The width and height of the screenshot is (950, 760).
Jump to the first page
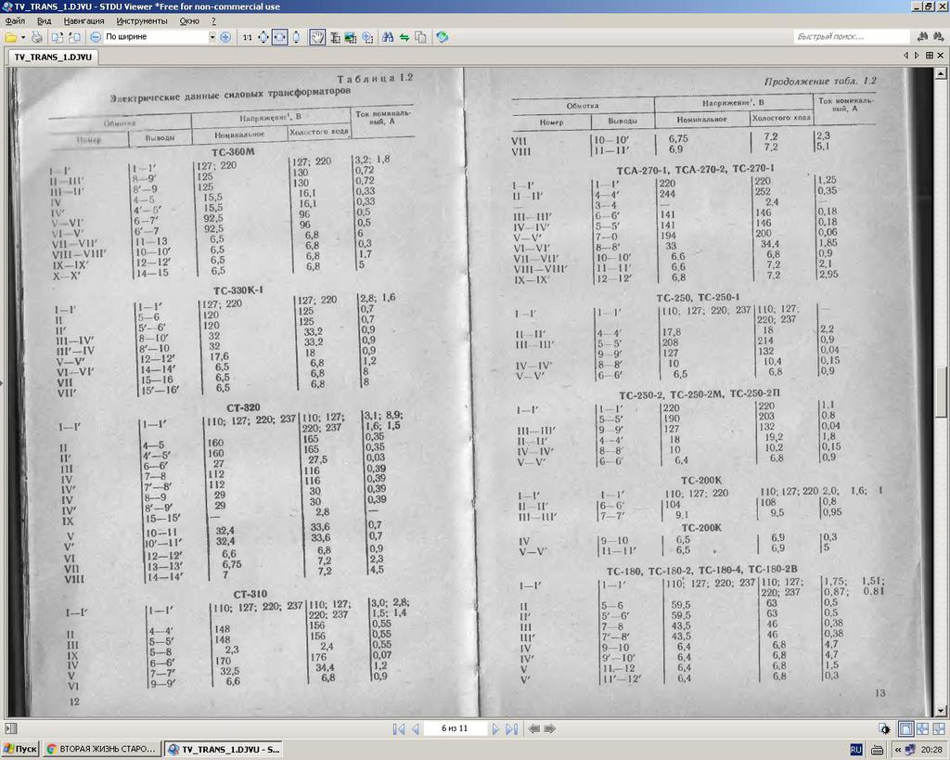coord(399,729)
